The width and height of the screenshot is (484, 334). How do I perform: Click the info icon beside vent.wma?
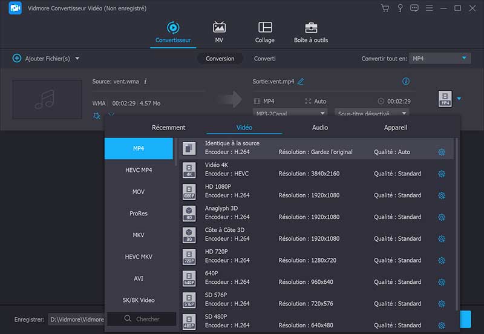(x=145, y=81)
